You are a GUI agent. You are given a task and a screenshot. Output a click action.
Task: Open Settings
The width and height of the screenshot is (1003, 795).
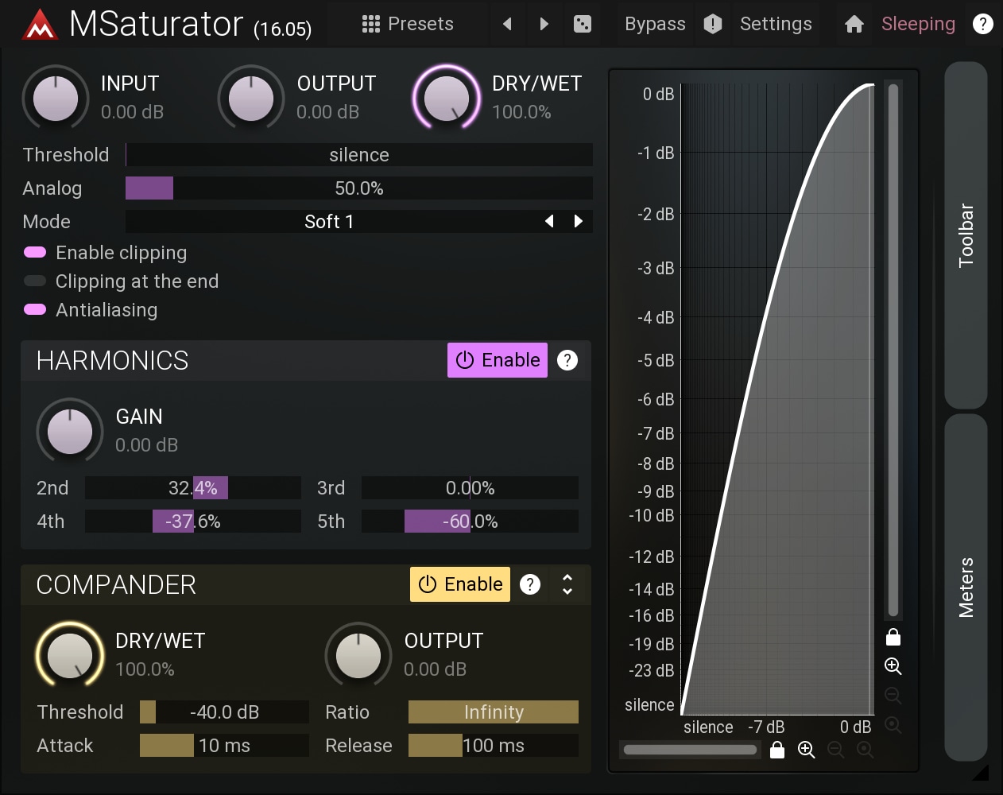click(776, 24)
